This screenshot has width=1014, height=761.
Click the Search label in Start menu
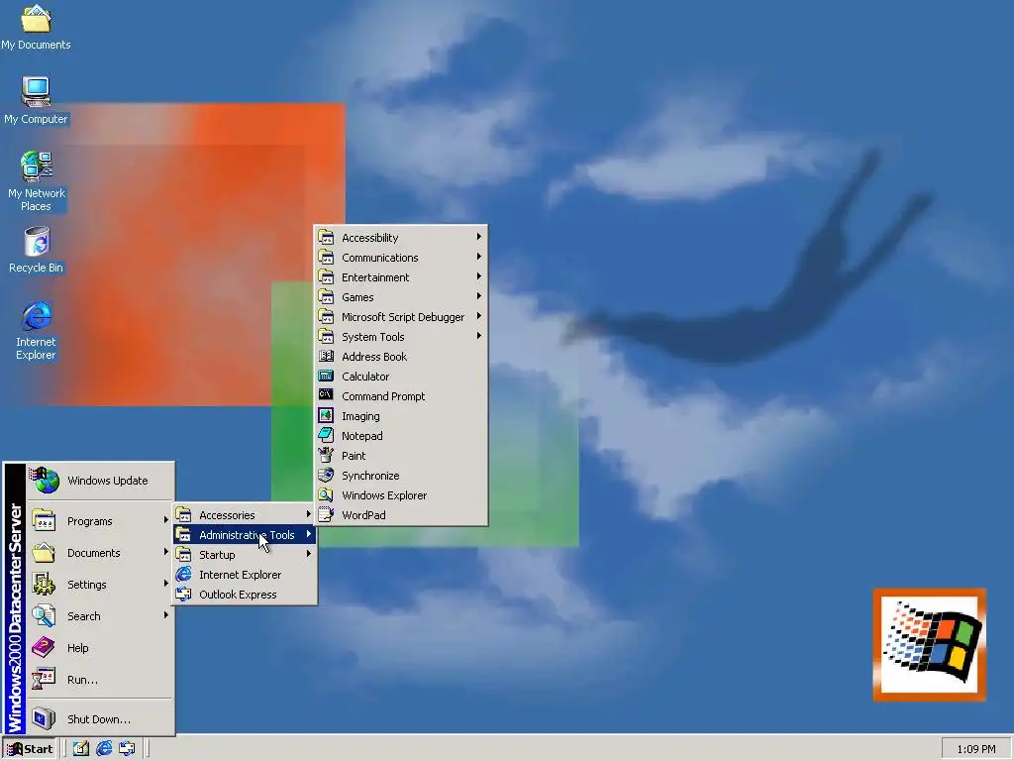tap(84, 616)
